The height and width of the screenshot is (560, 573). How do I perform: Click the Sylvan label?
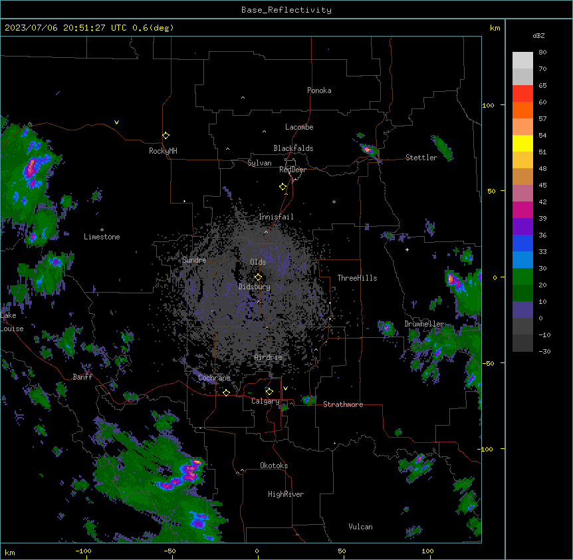pyautogui.click(x=259, y=163)
